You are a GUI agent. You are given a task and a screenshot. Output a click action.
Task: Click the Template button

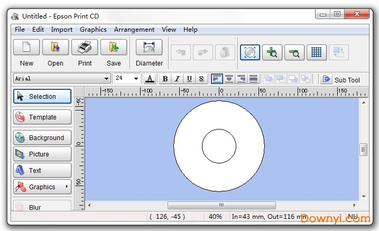pos(42,117)
